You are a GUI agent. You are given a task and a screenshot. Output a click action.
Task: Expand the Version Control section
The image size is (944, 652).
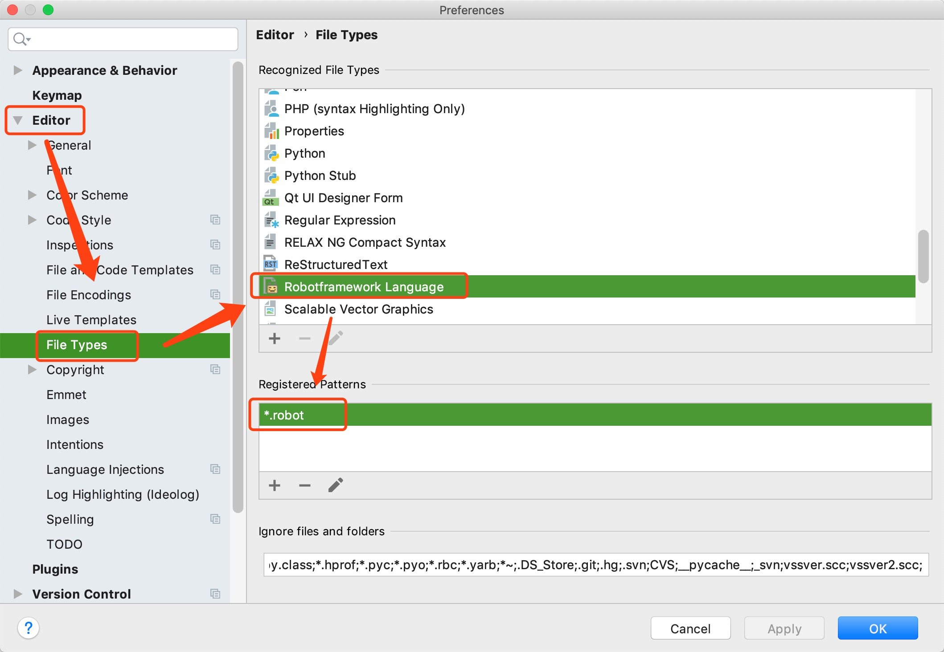[x=18, y=594]
